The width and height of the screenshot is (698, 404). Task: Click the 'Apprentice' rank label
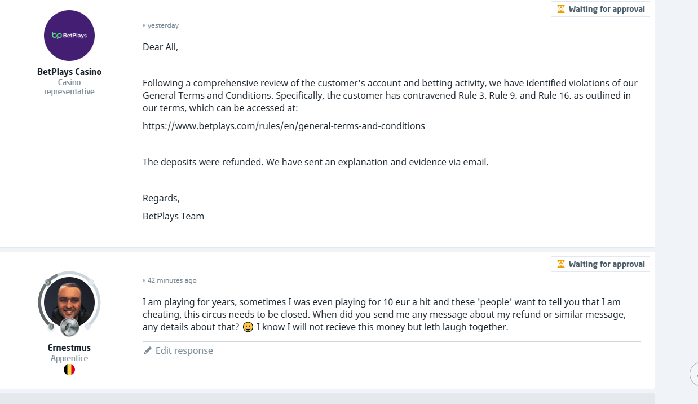tap(69, 358)
